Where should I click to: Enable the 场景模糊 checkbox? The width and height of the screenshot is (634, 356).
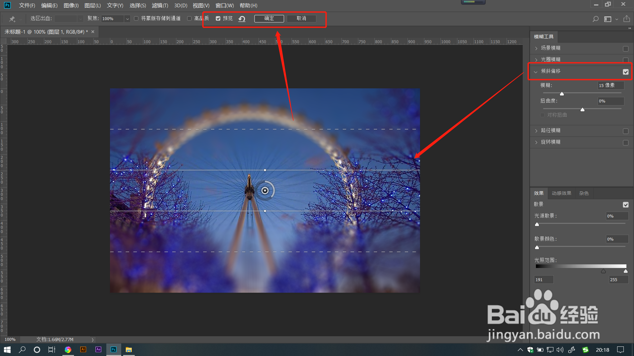(x=625, y=49)
